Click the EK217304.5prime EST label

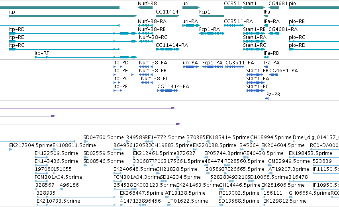[31, 145]
